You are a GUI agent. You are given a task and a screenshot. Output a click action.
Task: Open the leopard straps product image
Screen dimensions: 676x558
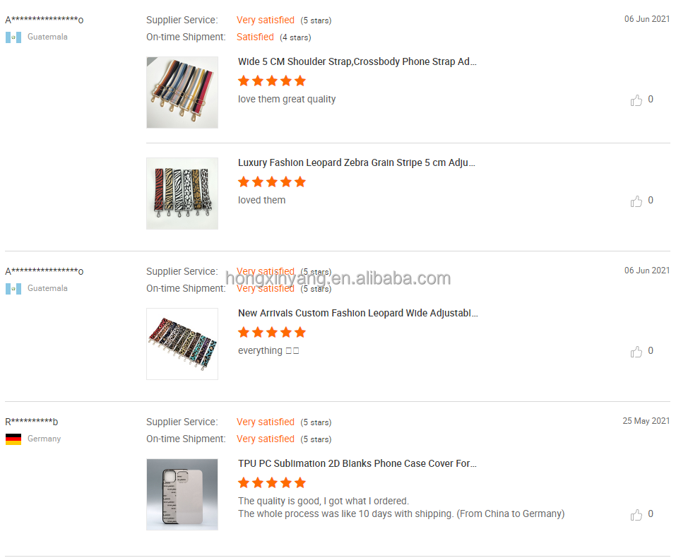182,344
